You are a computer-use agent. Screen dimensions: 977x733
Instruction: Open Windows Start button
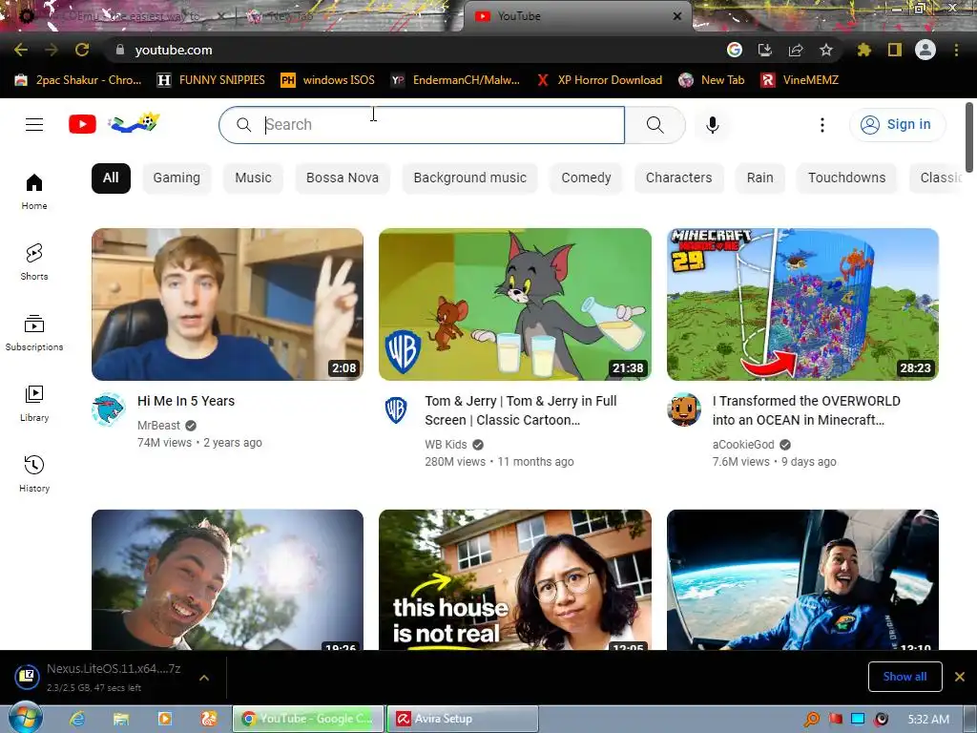coord(26,719)
